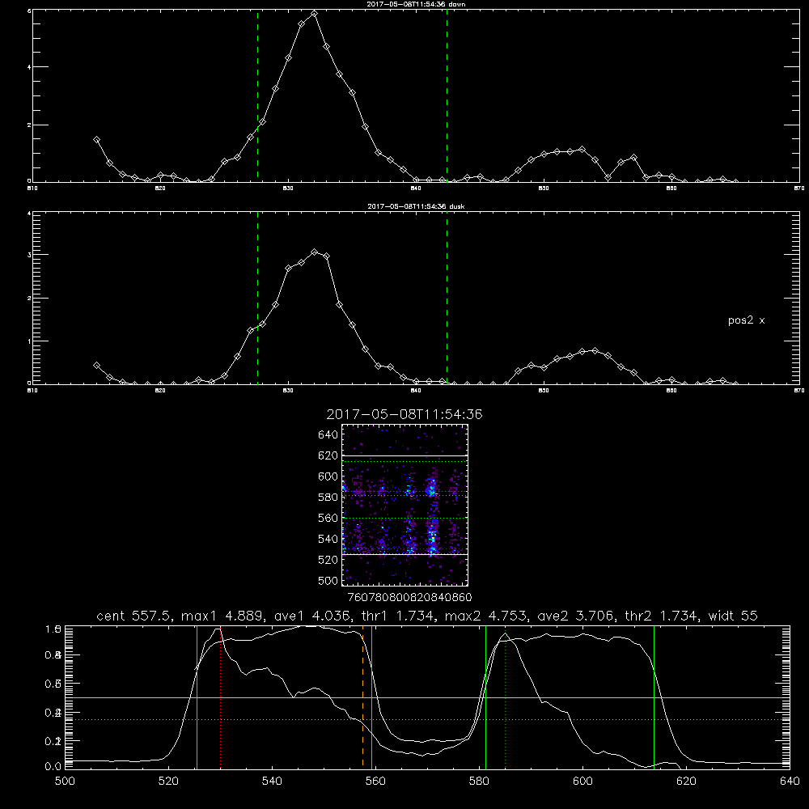Click the dawn plot title text
Screen dimensions: 809x809
click(x=416, y=3)
